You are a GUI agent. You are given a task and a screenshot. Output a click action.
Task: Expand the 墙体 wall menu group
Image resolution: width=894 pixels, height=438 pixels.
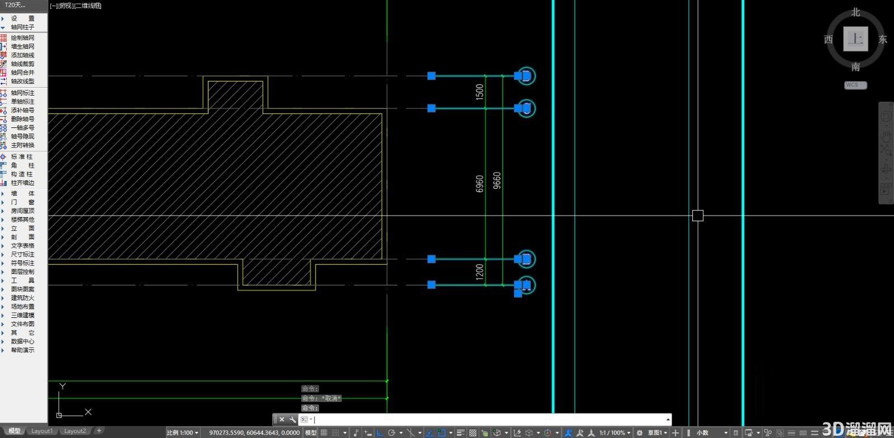(x=22, y=193)
